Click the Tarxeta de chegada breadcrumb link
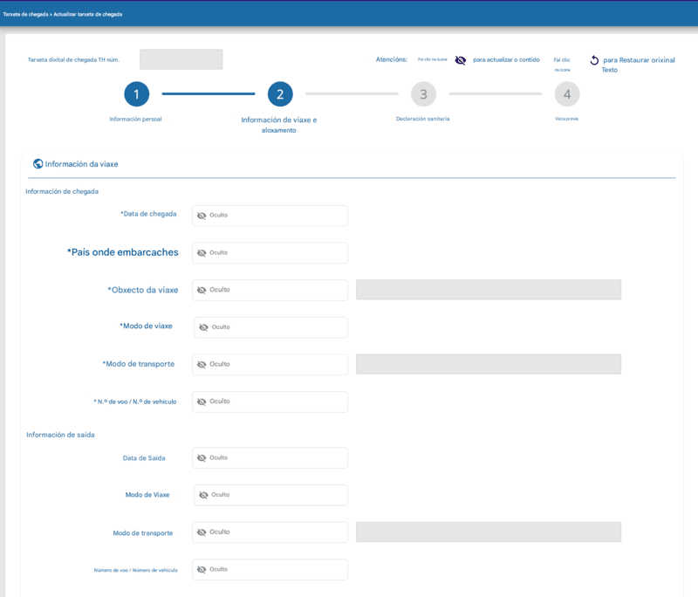The height and width of the screenshot is (597, 698). (x=25, y=15)
